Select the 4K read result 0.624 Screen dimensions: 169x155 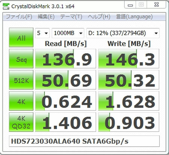[x=65, y=101]
